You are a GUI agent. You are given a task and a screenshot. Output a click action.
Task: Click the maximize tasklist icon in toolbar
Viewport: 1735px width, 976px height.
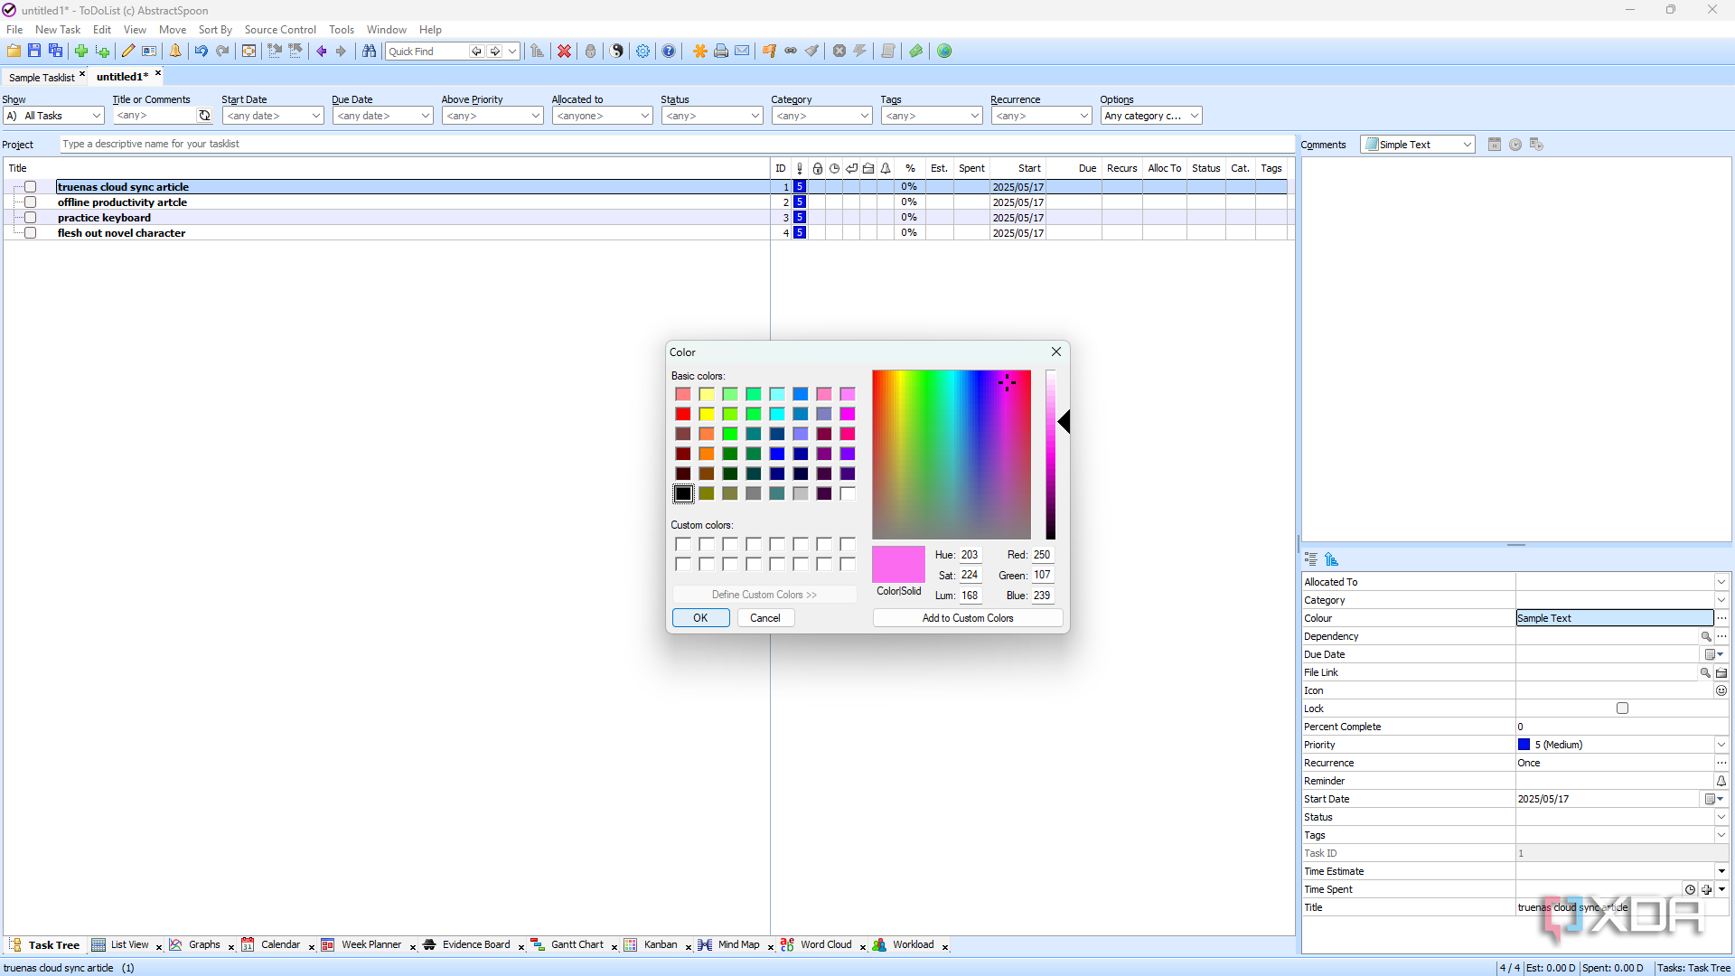click(x=249, y=52)
